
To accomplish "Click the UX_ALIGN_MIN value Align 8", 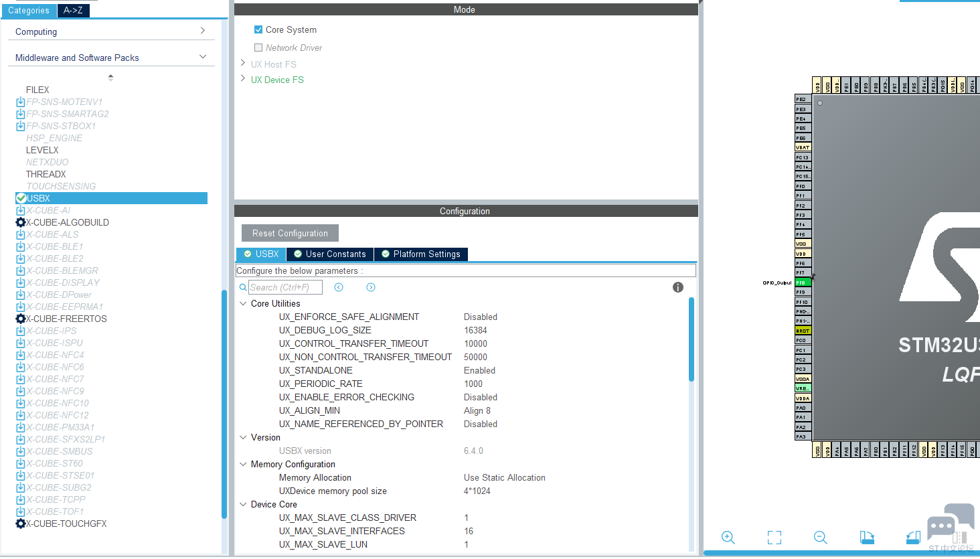I will pos(477,410).
